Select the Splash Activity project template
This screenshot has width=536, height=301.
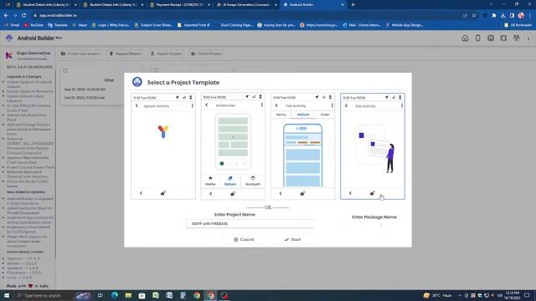pyautogui.click(x=163, y=146)
